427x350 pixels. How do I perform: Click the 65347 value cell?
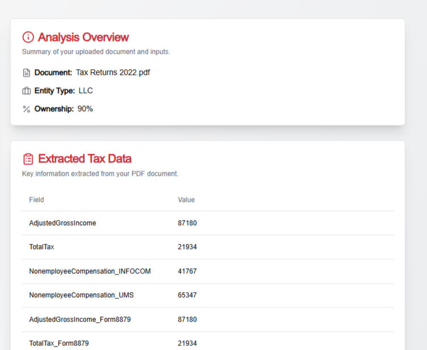187,296
